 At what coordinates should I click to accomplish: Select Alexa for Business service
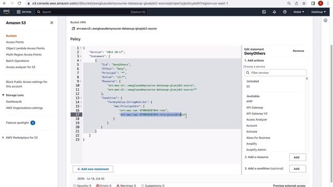click(258, 138)
